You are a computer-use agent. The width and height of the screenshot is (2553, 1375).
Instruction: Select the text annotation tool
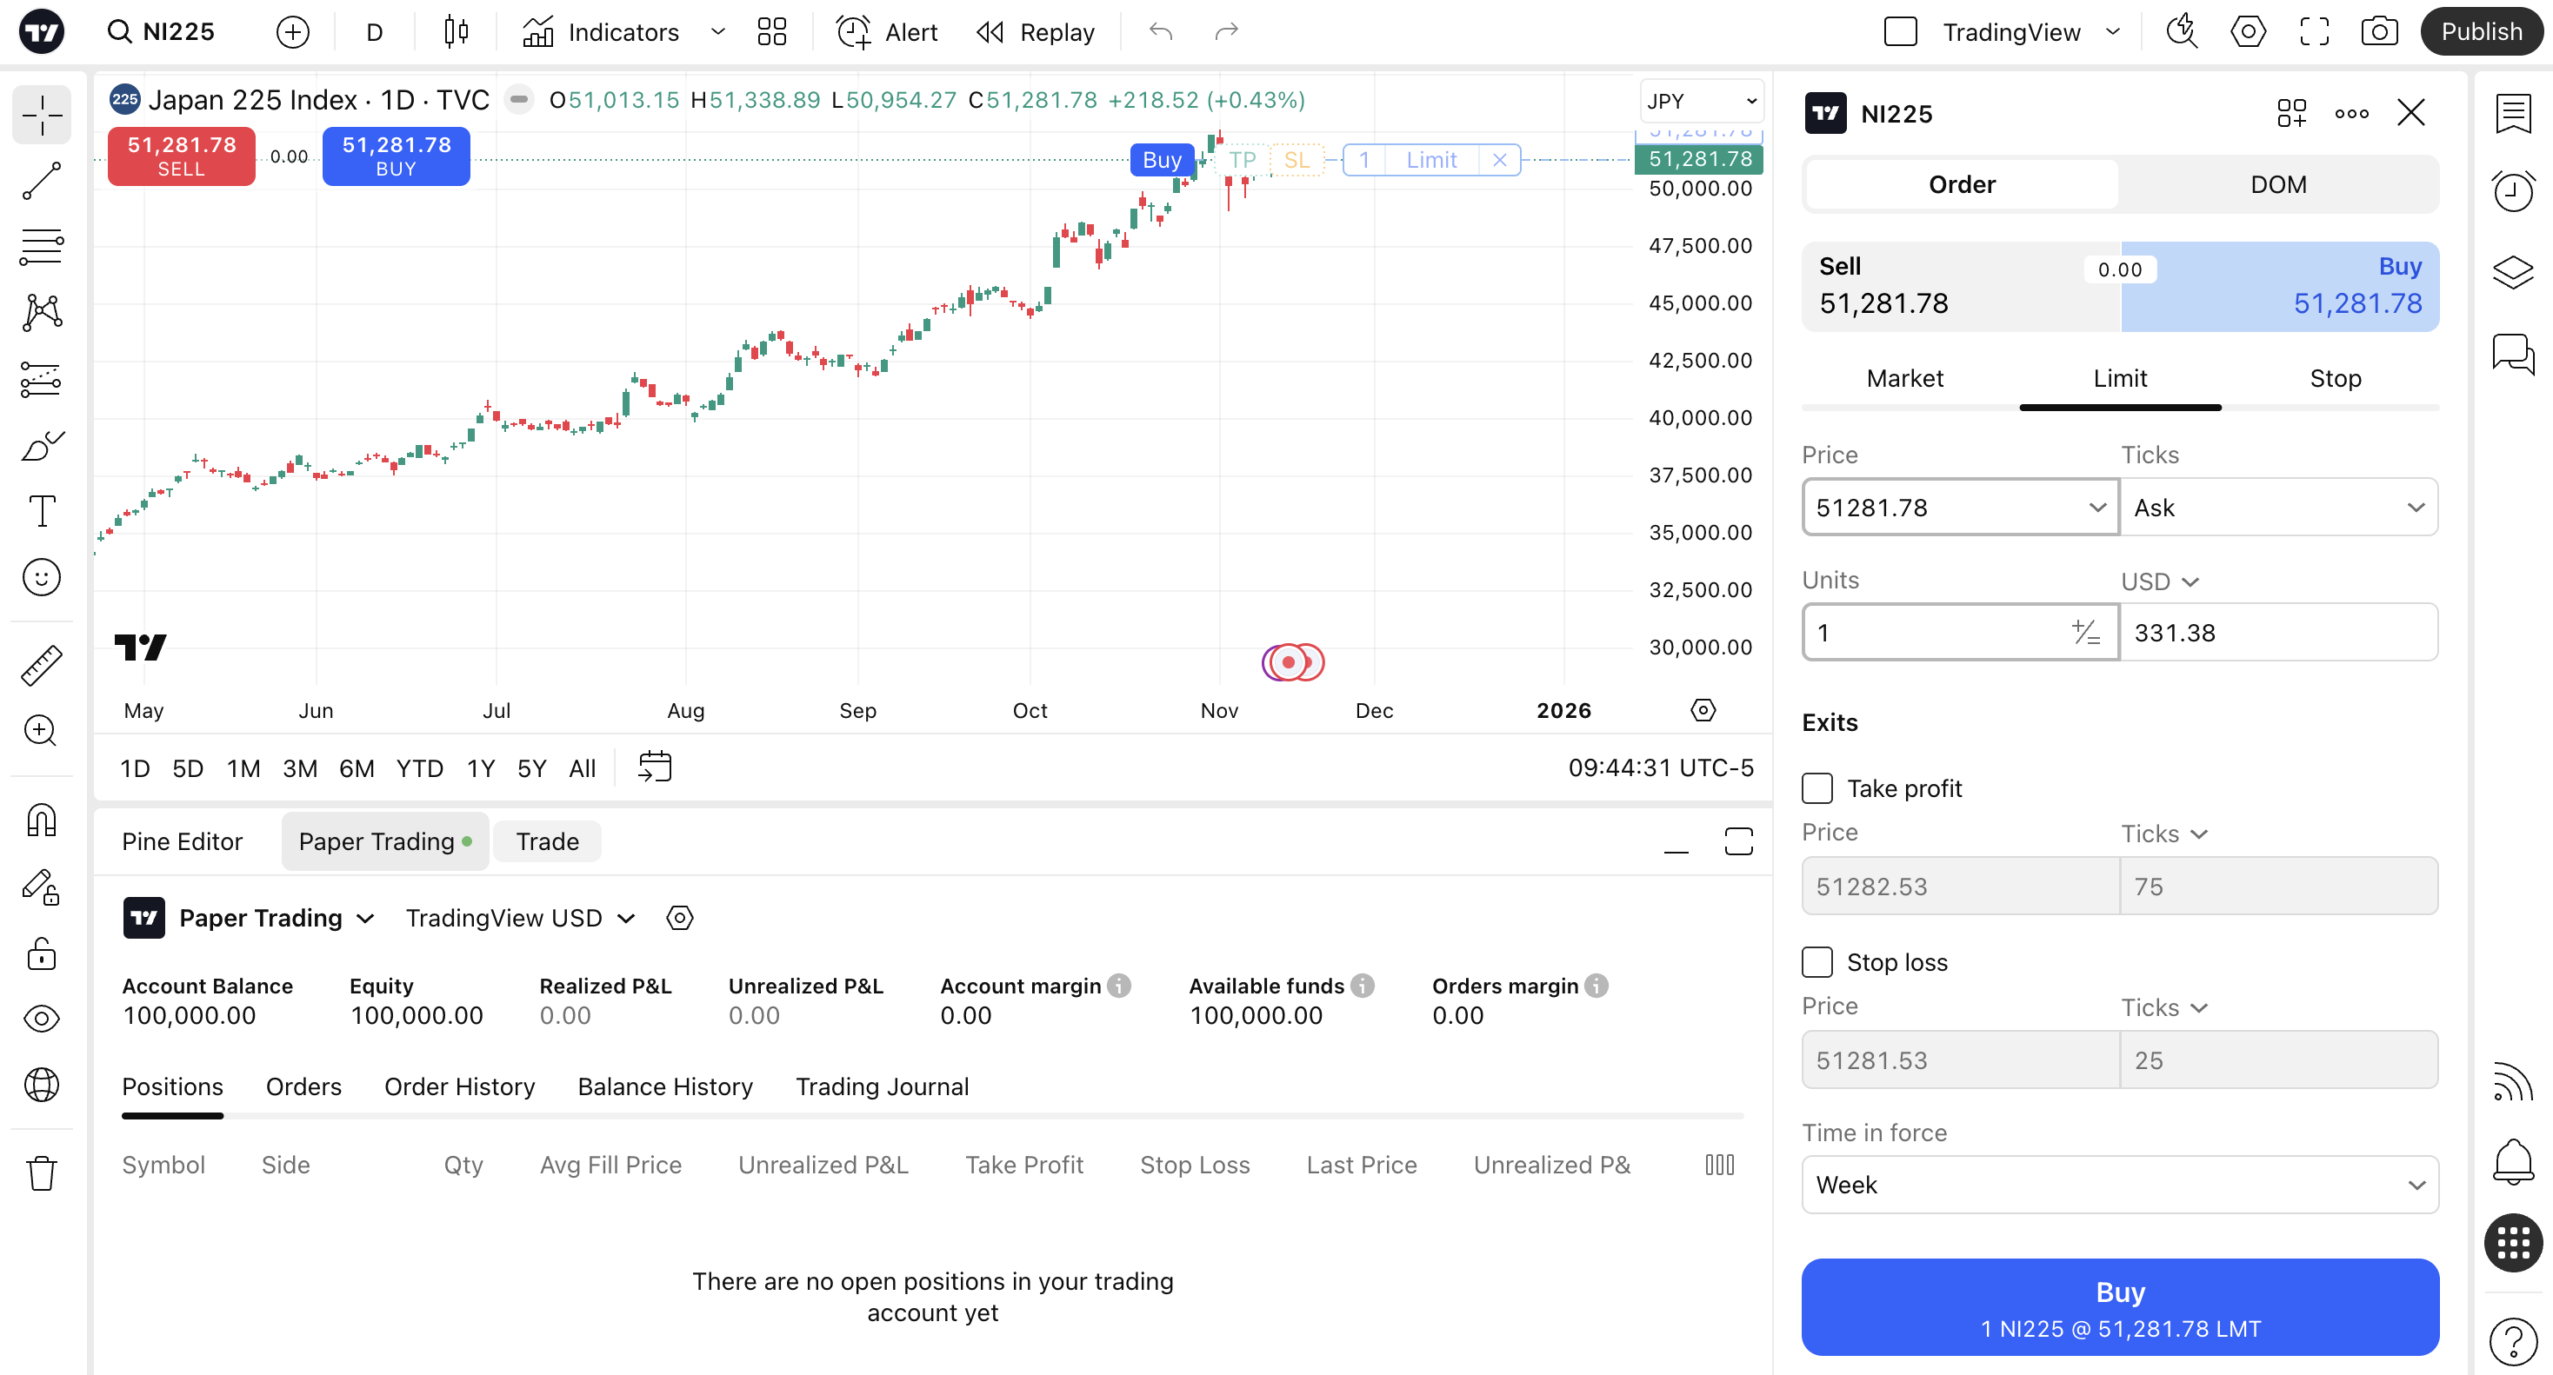coord(42,511)
